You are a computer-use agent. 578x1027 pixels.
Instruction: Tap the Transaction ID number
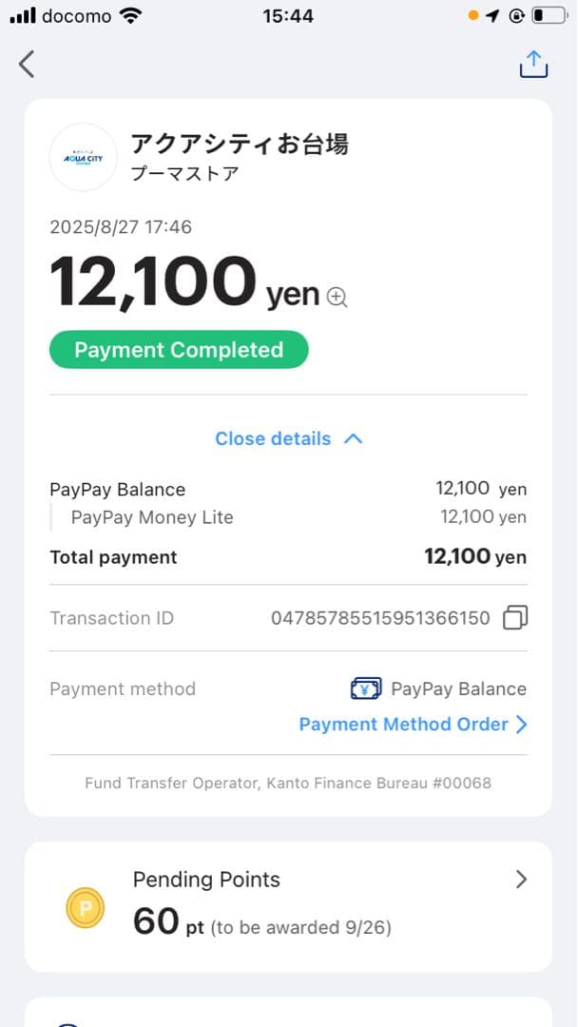380,618
